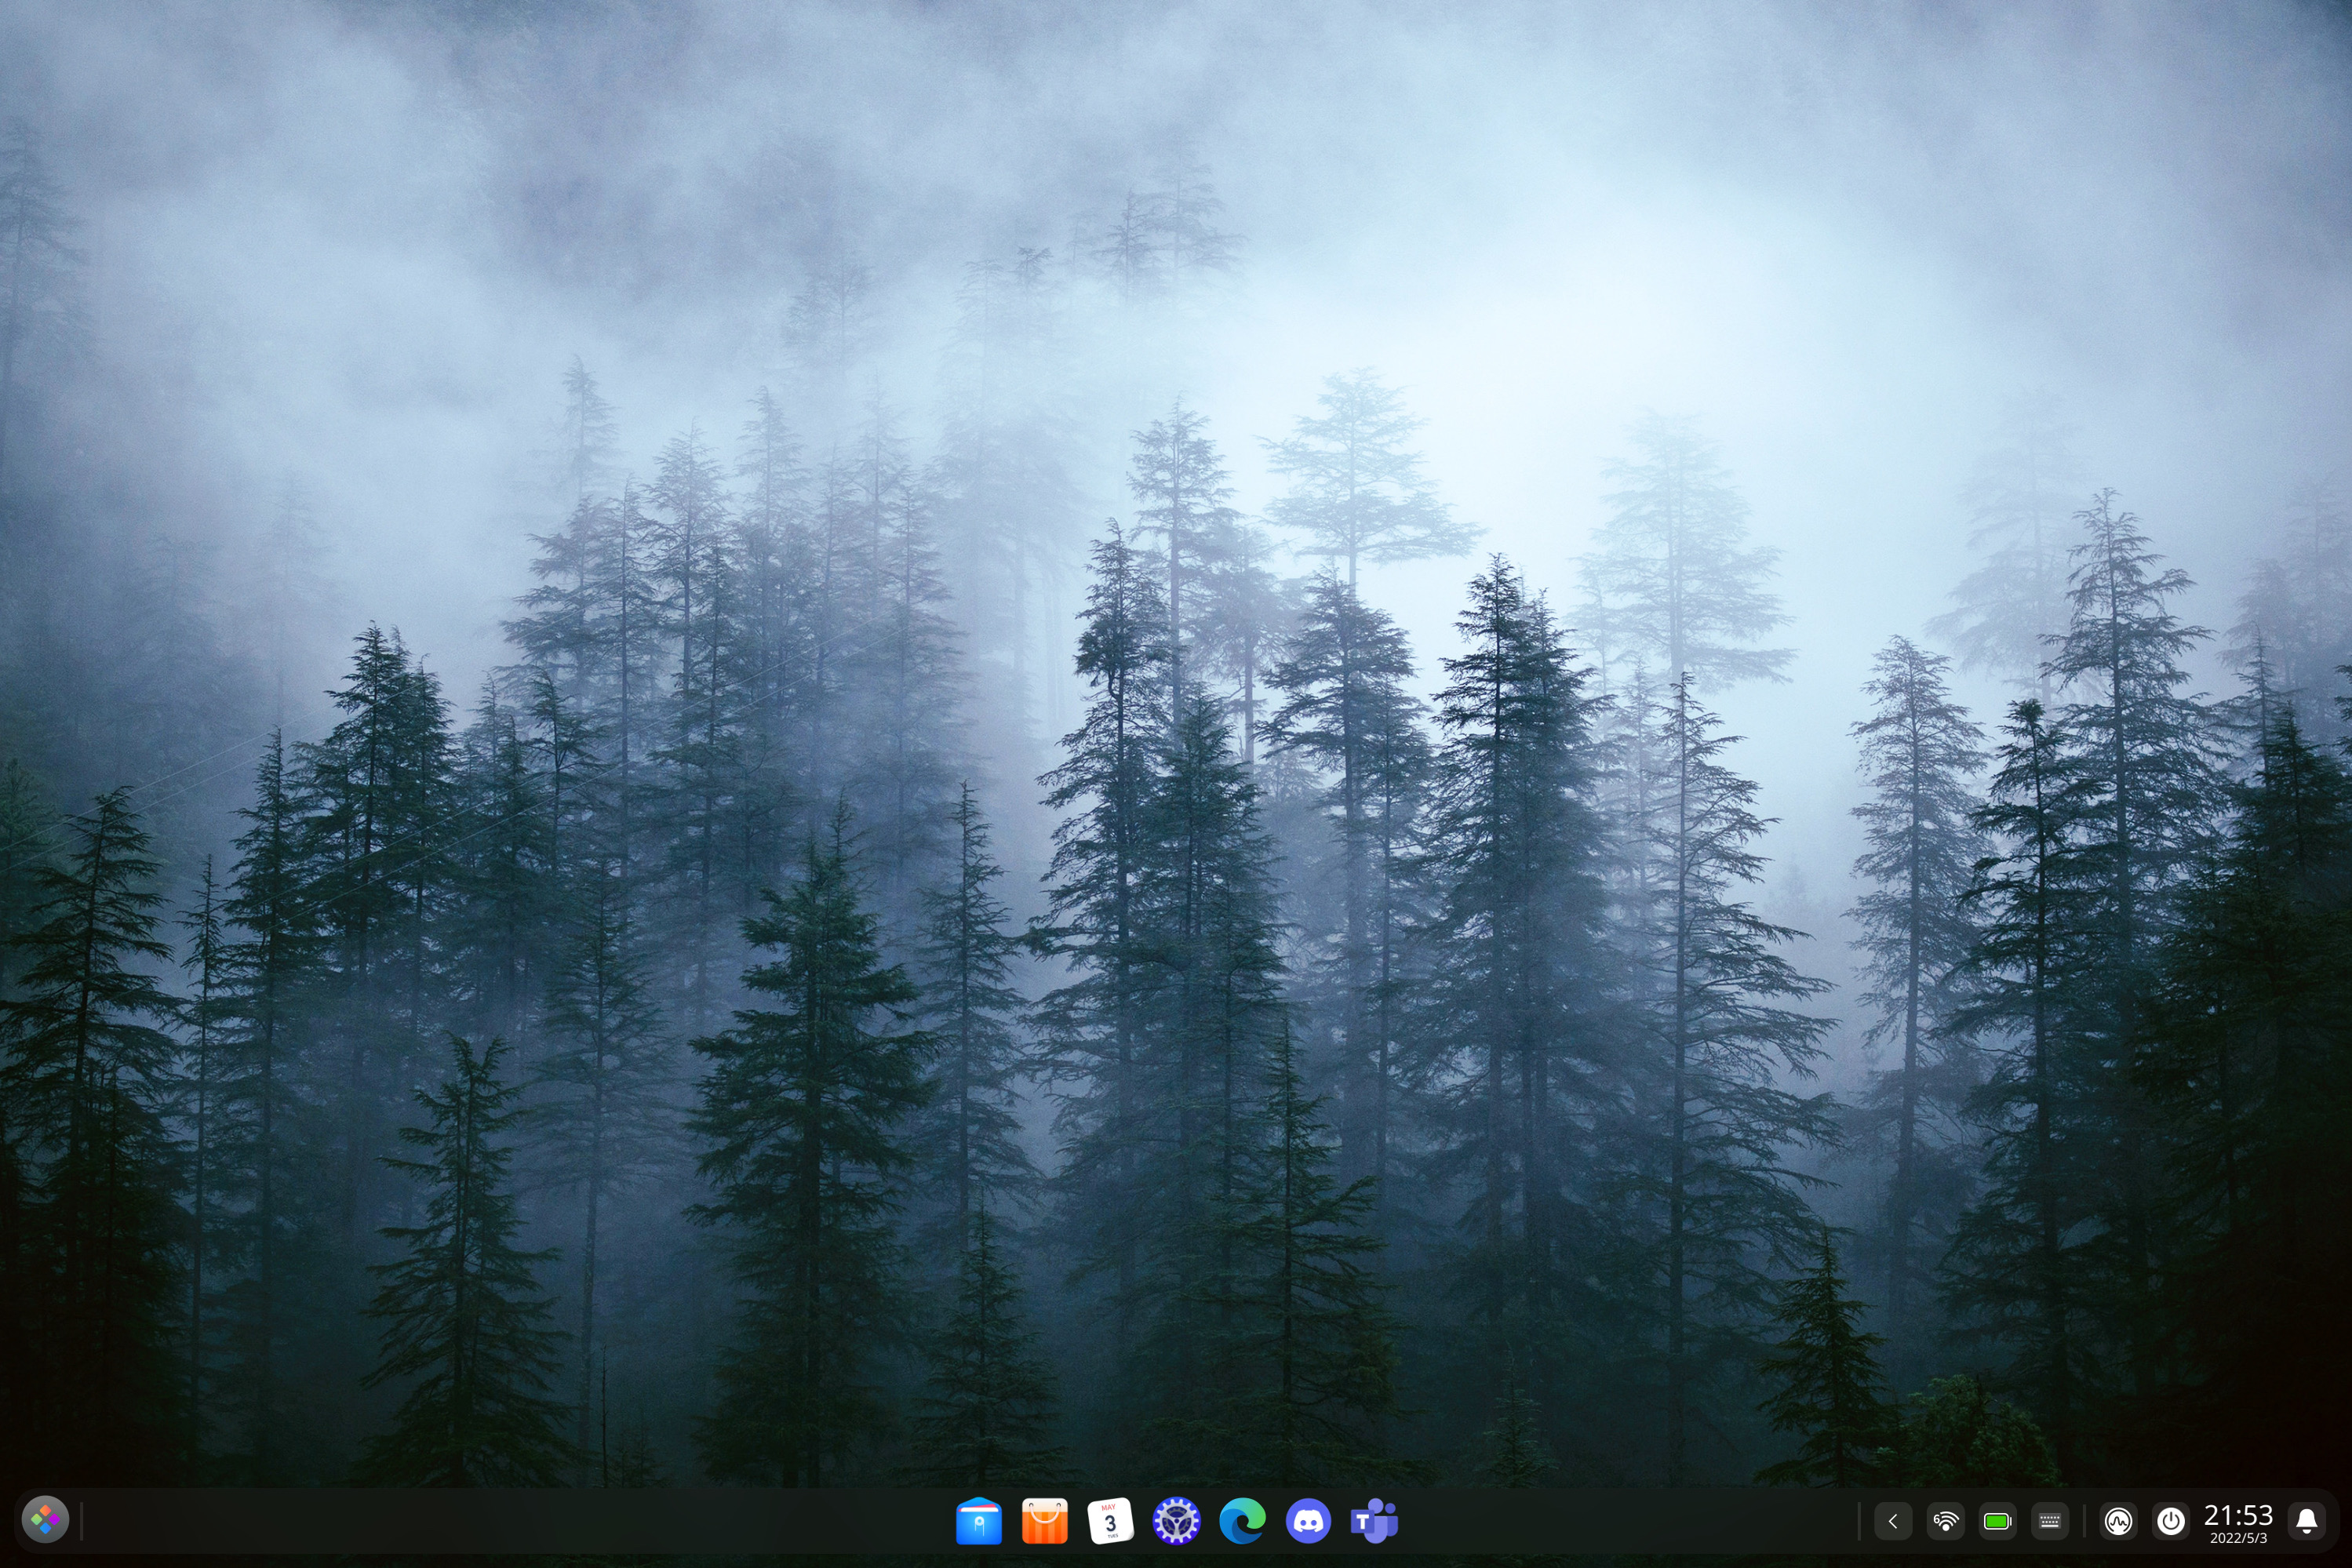The width and height of the screenshot is (2352, 1568).
Task: Open the notification center bell
Action: (x=2307, y=1521)
